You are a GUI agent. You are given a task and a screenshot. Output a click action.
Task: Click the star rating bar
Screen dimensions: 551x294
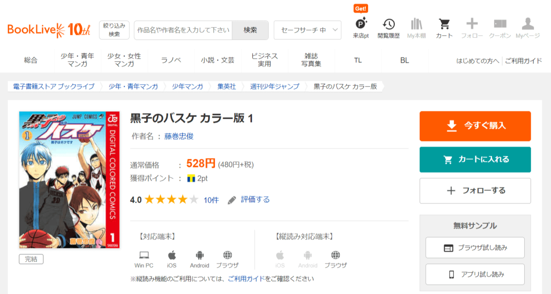tap(171, 200)
